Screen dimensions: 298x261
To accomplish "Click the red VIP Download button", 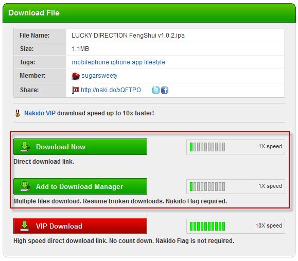I will [80, 226].
